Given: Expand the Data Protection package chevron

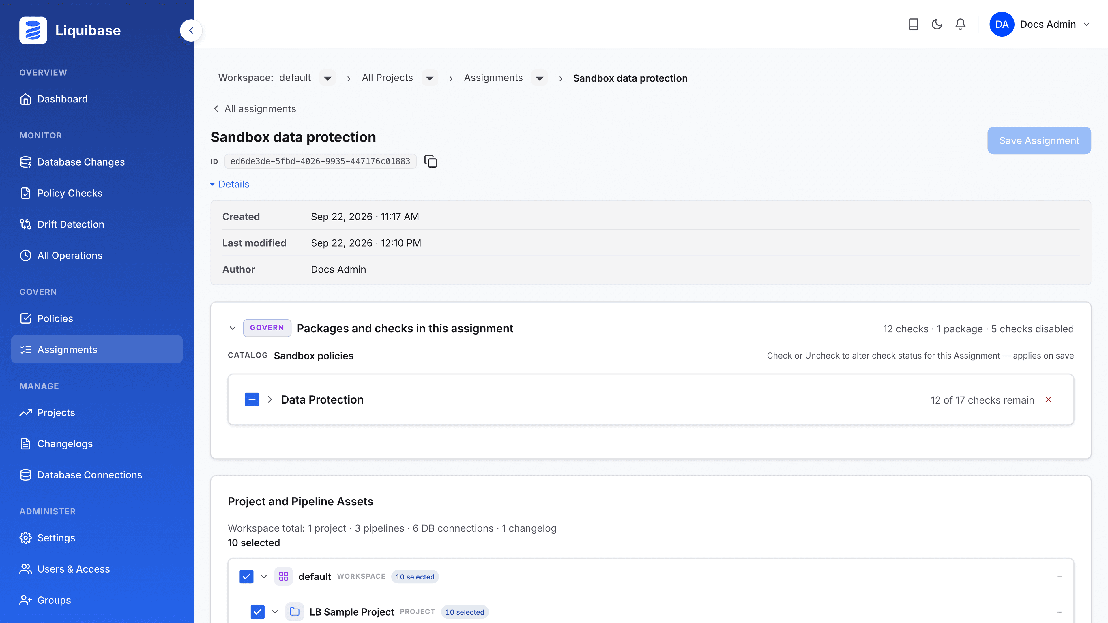Looking at the screenshot, I should click(270, 400).
